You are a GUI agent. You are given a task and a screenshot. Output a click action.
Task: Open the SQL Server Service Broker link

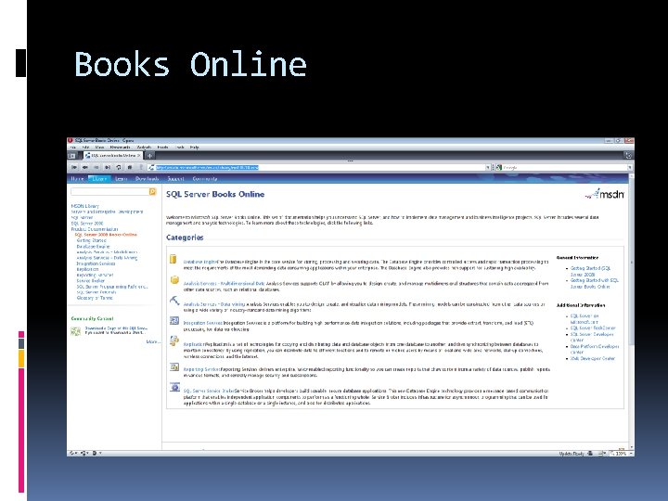[x=209, y=391]
